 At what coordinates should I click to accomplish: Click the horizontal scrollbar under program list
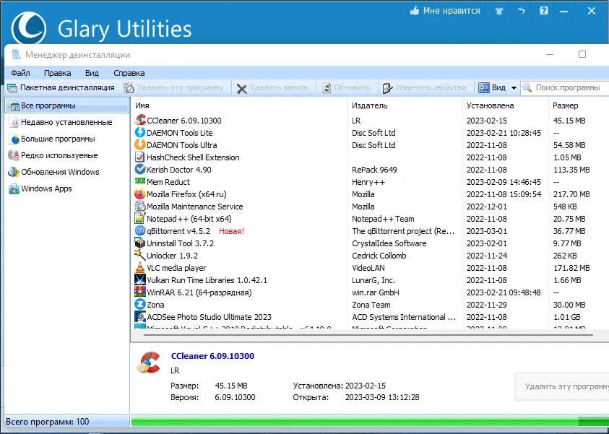pyautogui.click(x=368, y=334)
